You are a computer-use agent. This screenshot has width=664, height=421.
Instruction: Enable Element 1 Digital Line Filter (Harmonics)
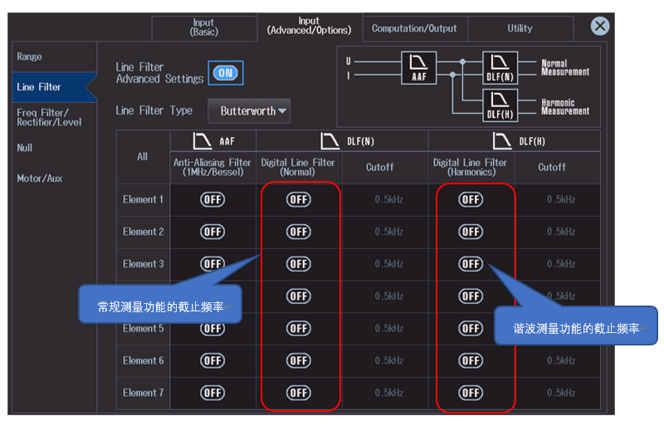[471, 199]
